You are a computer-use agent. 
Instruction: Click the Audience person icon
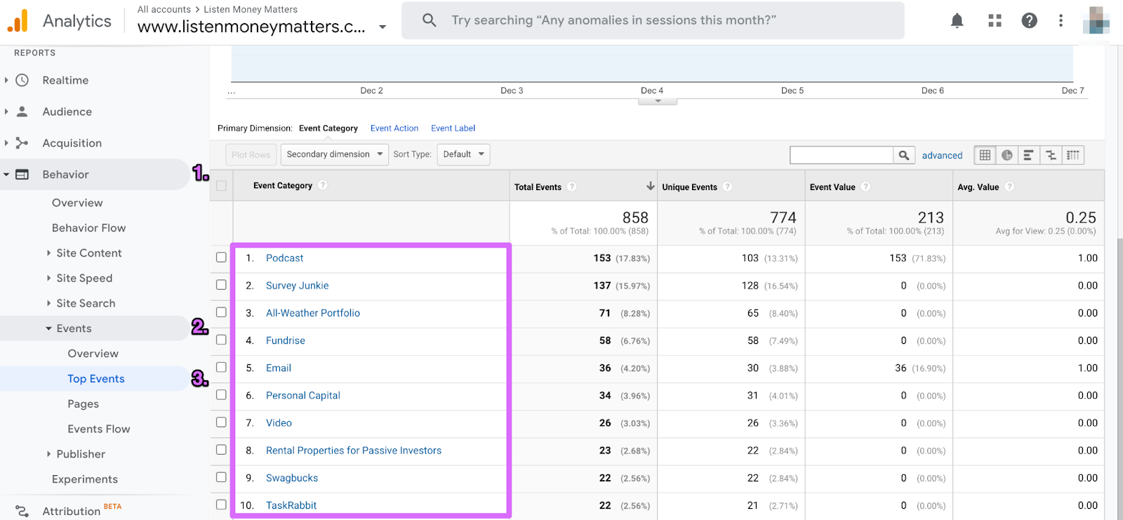click(22, 112)
